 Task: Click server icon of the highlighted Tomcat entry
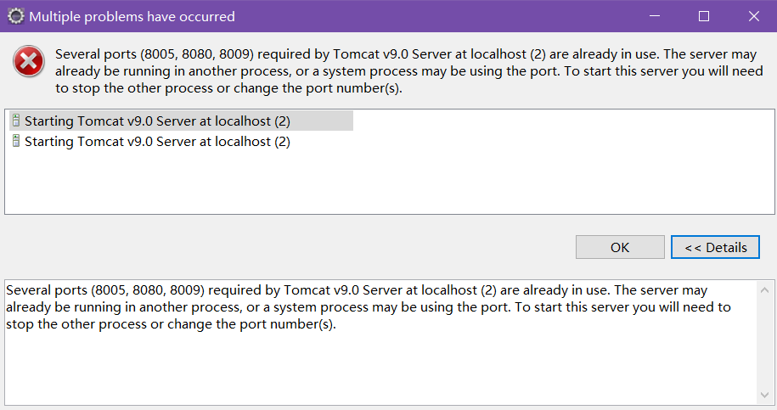[16, 121]
